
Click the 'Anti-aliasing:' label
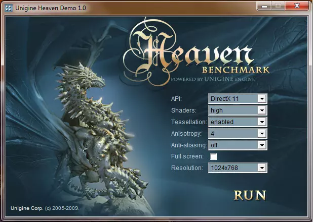pos(188,145)
